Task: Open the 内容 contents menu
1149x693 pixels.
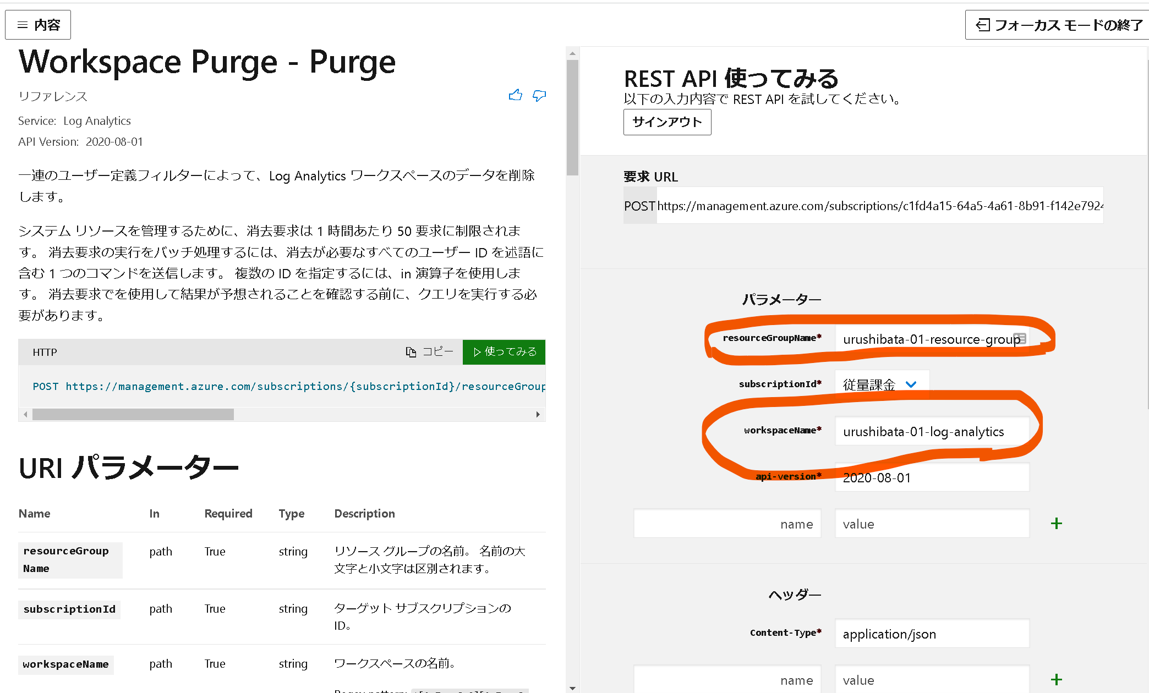Action: [x=38, y=25]
